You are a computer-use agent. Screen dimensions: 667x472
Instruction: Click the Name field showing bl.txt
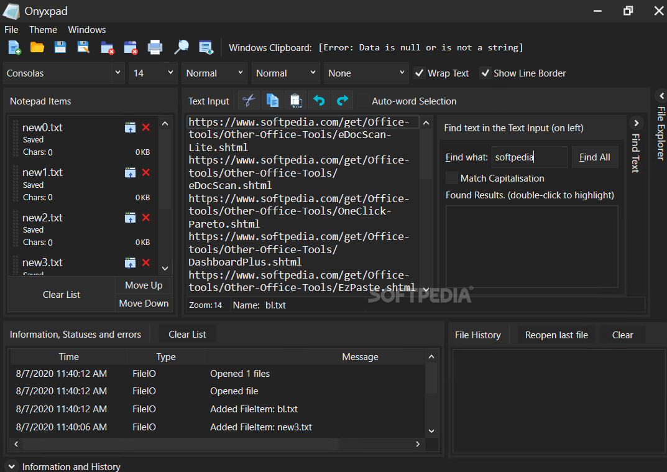tap(438, 305)
